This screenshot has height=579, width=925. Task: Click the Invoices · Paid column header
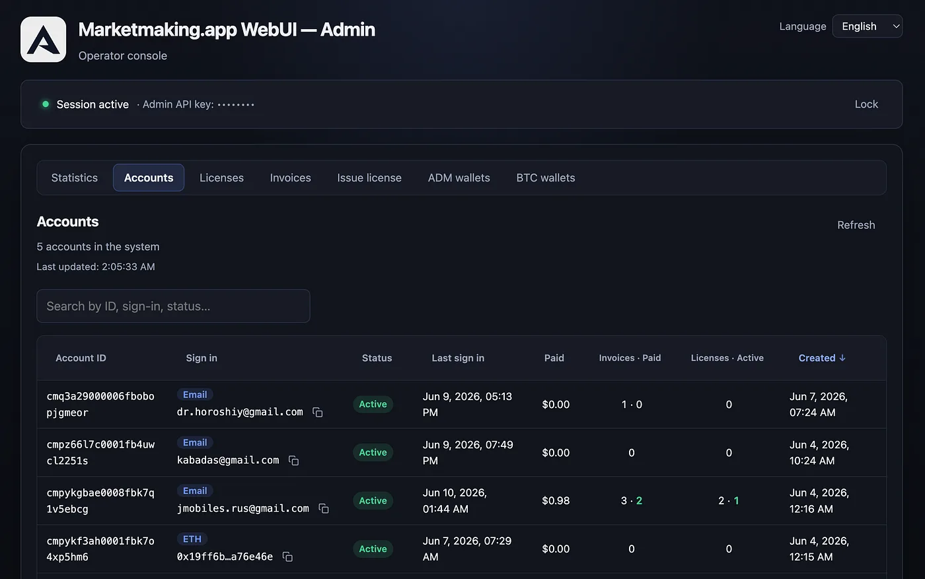[630, 358]
